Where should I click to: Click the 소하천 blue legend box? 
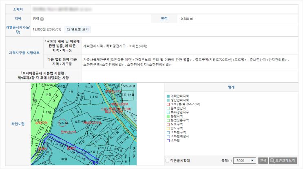pos(168,141)
